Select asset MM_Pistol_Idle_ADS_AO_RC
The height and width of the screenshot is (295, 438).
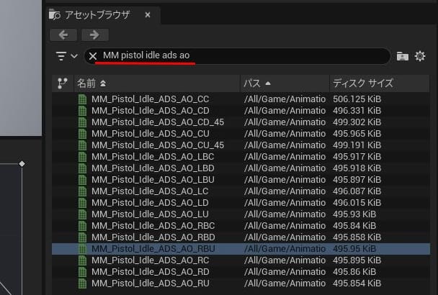(x=241, y=260)
